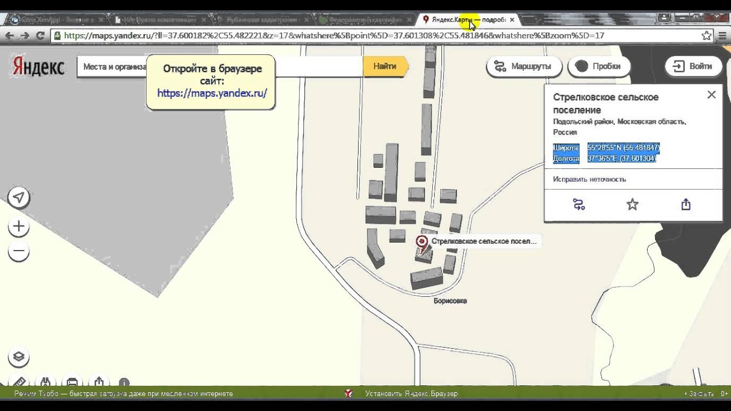Switch to the second browser tab
The height and width of the screenshot is (411, 731).
[160, 19]
